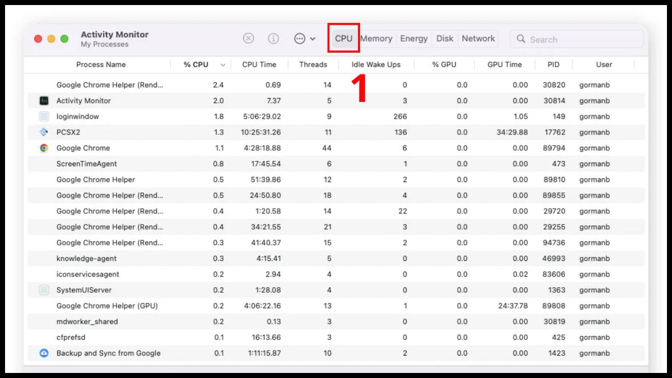Click CPU time value 5:06:29.02
The image size is (672, 378).
263,116
